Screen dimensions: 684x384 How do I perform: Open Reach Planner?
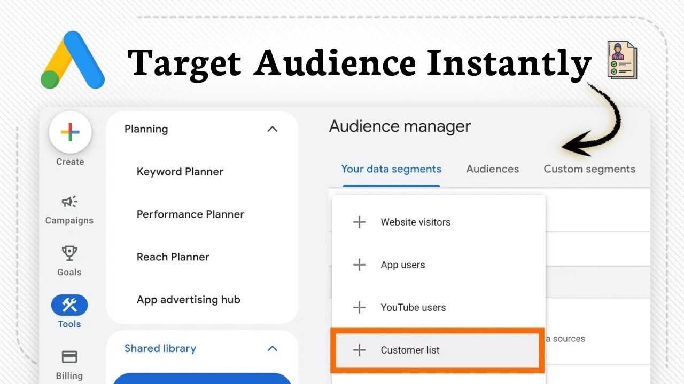pos(173,257)
